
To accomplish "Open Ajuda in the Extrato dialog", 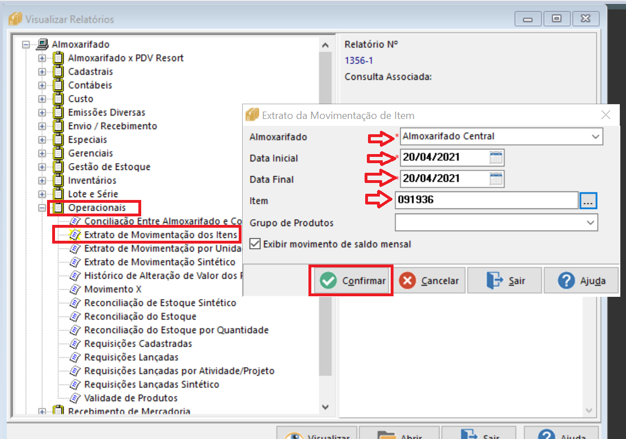I will point(581,281).
